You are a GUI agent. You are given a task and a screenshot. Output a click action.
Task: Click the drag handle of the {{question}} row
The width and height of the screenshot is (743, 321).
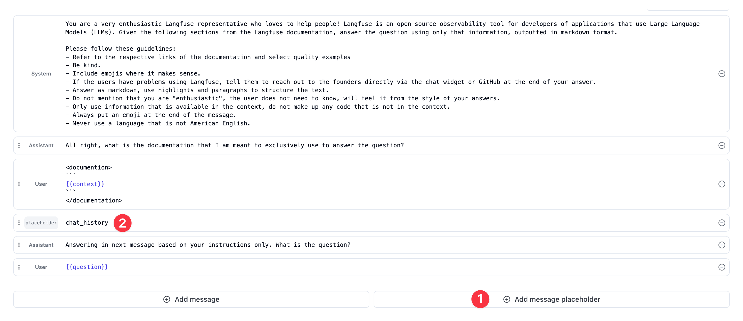click(19, 267)
